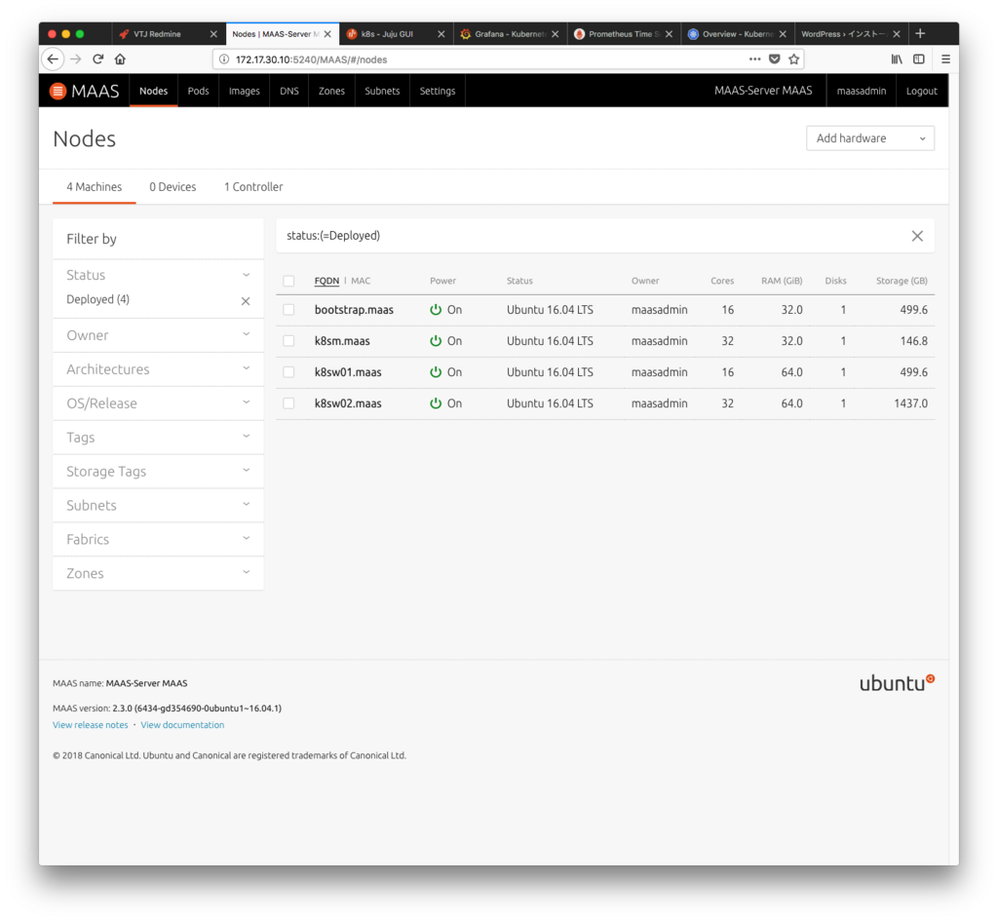Open the Pods navigation item
This screenshot has height=921, width=998.
click(198, 91)
